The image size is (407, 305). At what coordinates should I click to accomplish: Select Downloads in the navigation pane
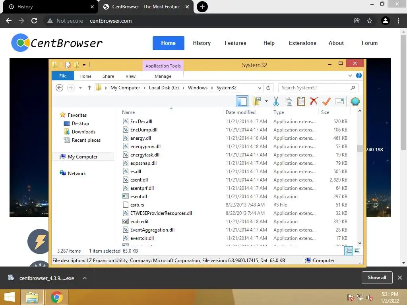83,132
